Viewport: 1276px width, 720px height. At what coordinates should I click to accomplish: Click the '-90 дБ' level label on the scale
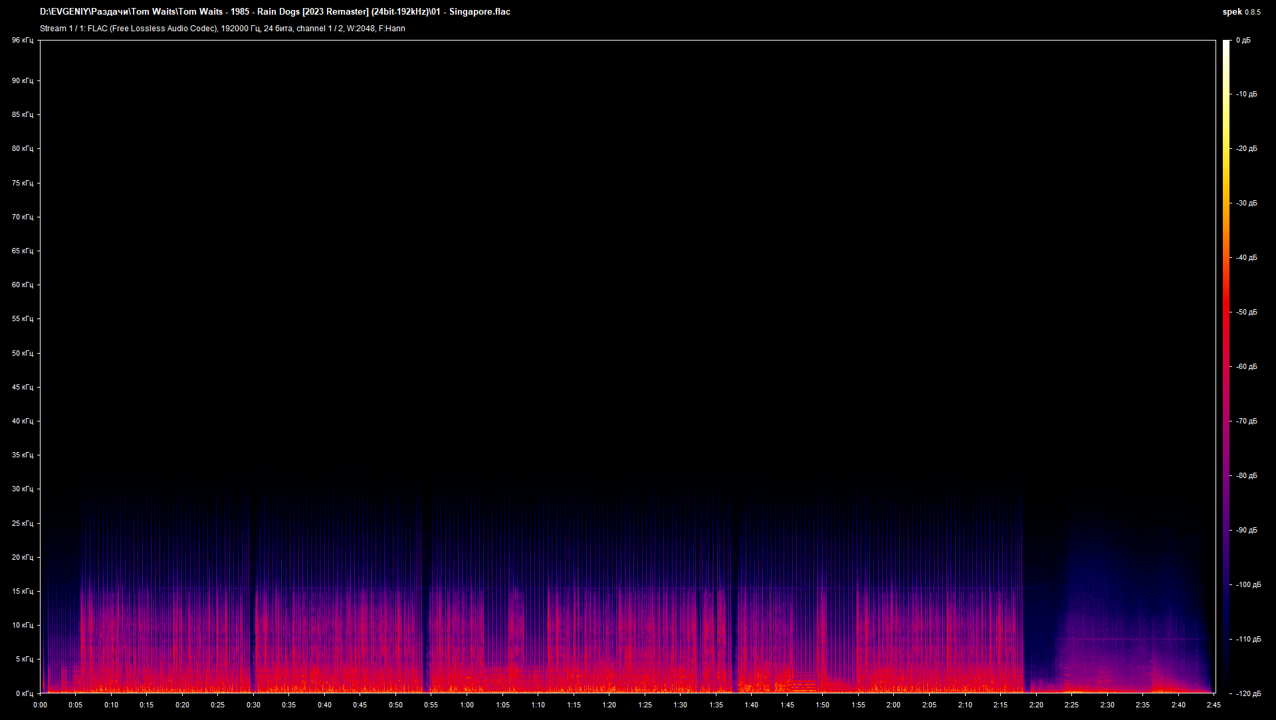tap(1247, 531)
